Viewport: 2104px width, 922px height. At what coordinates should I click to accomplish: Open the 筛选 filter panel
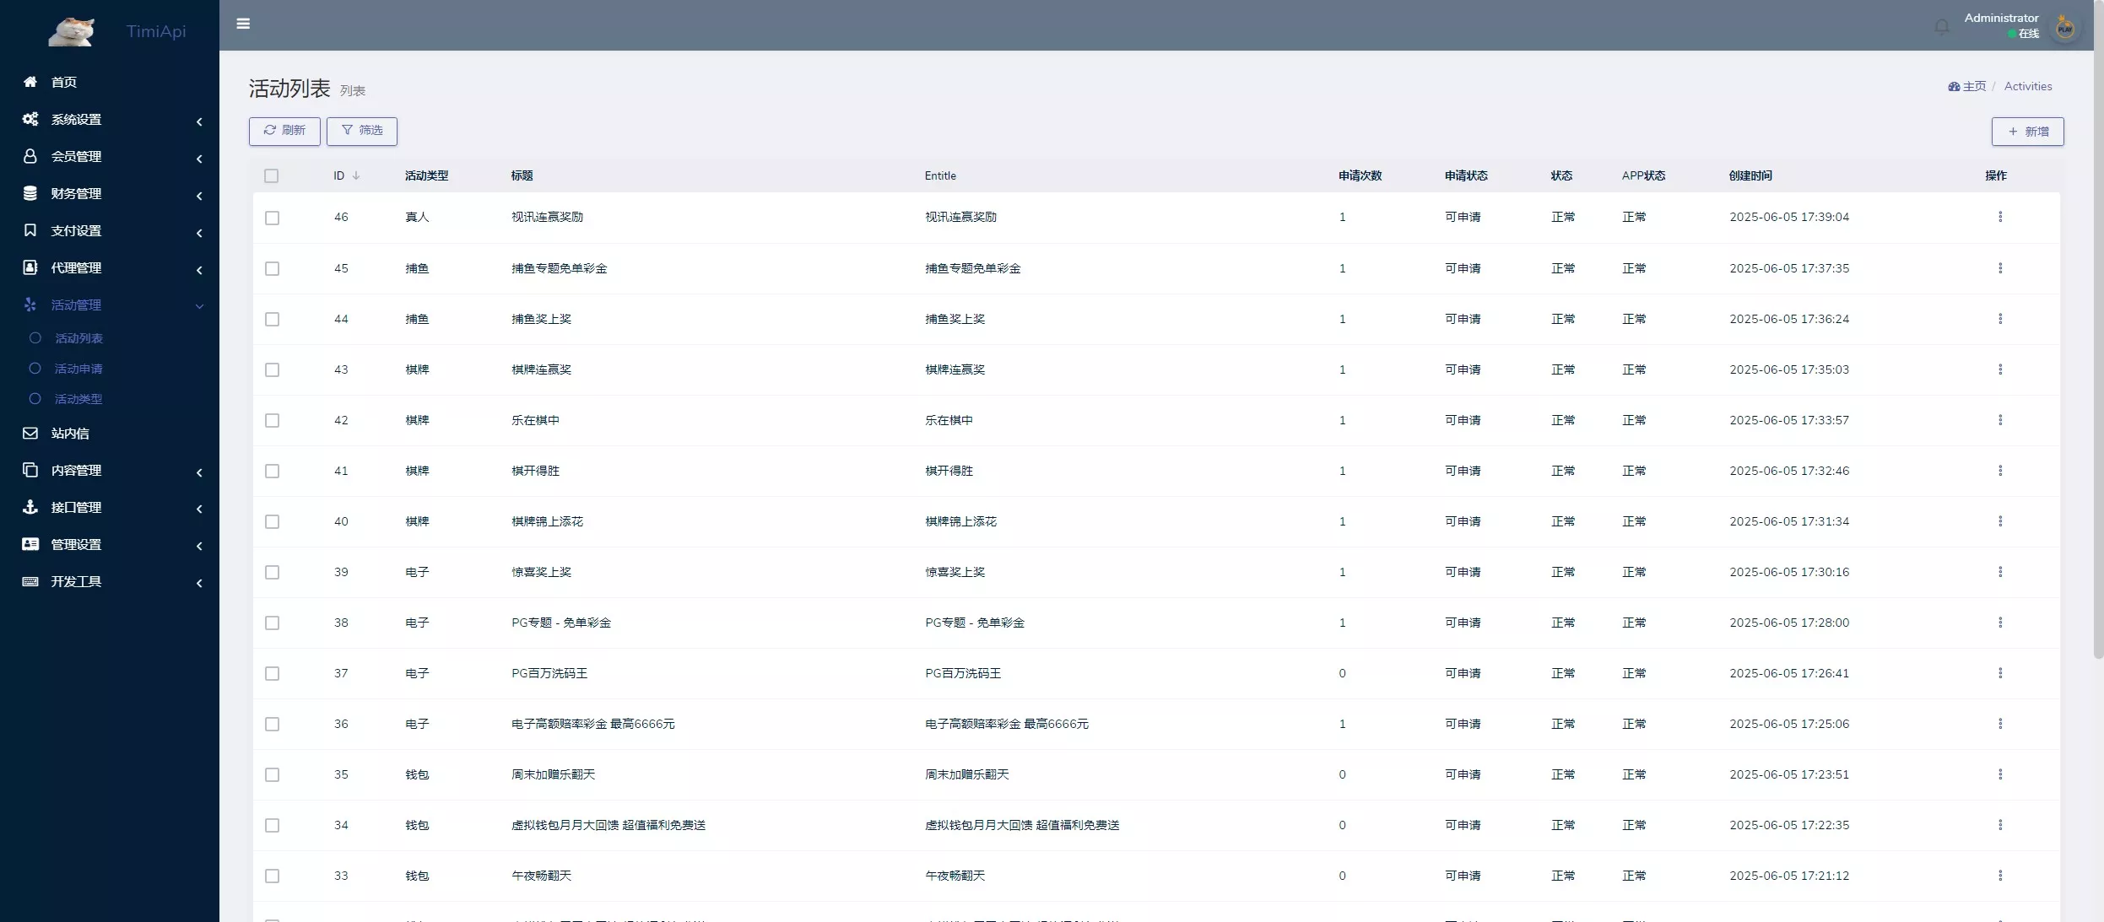tap(361, 131)
